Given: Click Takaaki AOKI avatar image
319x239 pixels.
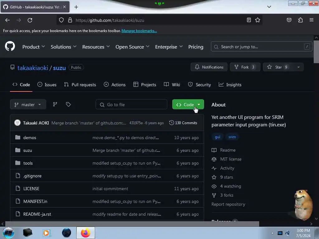Looking at the screenshot, I should [17, 123].
